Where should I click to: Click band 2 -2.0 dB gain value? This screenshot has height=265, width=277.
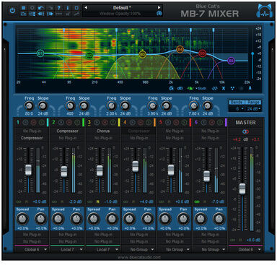[75, 201]
